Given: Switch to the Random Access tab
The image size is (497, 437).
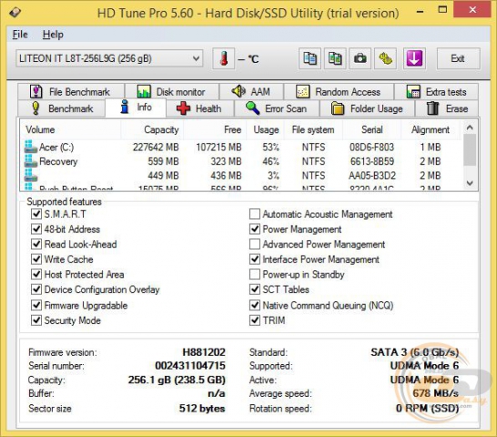Looking at the screenshot, I should coord(339,92).
